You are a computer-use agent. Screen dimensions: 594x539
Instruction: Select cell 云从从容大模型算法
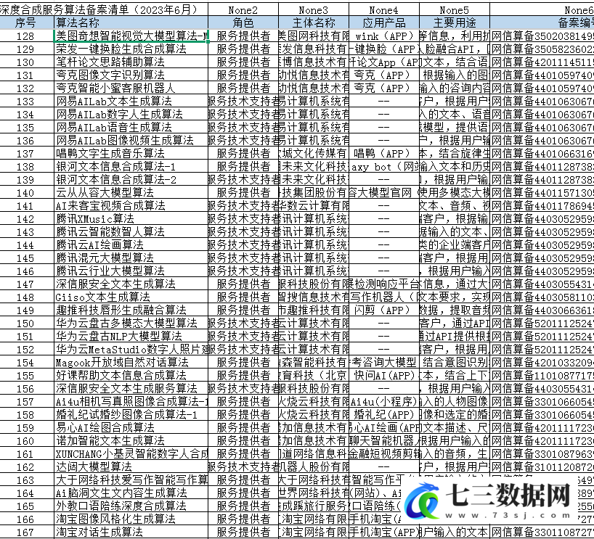click(131, 193)
